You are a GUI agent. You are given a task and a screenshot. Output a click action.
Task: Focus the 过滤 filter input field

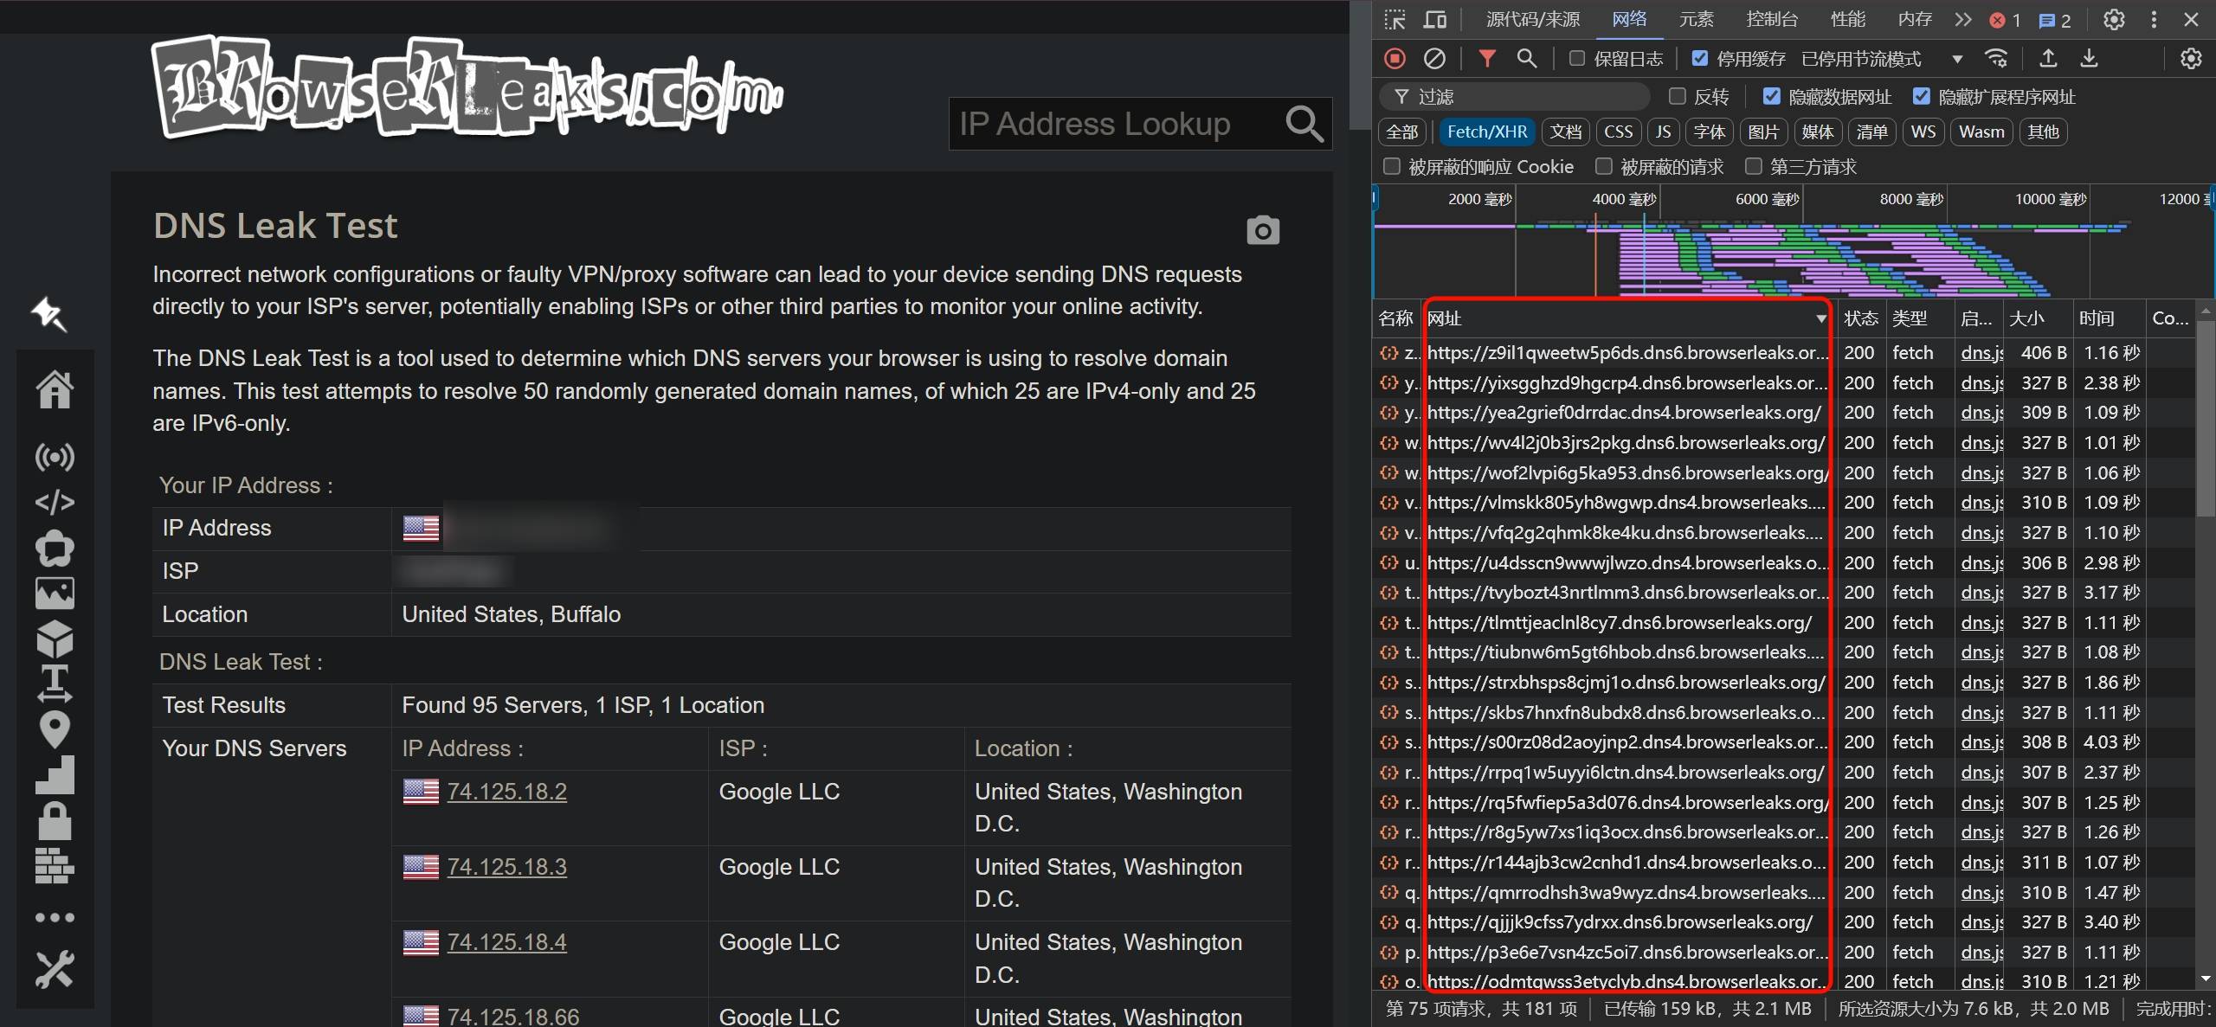pyautogui.click(x=1515, y=96)
